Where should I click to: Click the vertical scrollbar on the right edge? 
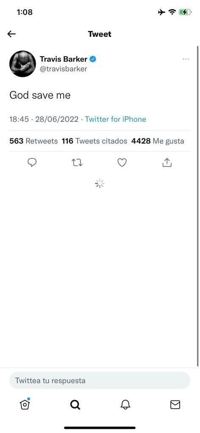coord(198,206)
